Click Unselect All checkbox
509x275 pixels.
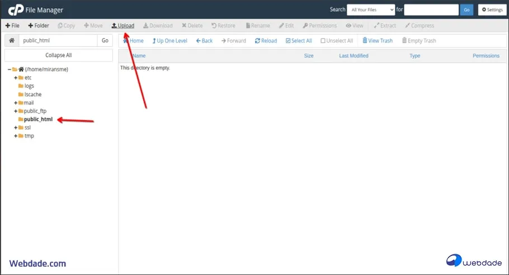click(x=336, y=41)
